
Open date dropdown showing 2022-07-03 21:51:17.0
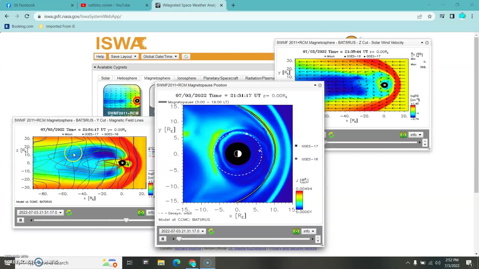point(40,213)
